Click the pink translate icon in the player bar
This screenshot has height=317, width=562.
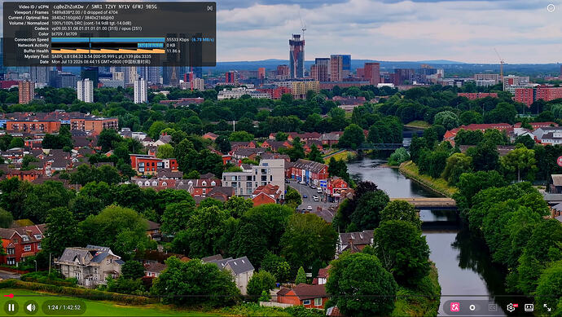tap(454, 307)
